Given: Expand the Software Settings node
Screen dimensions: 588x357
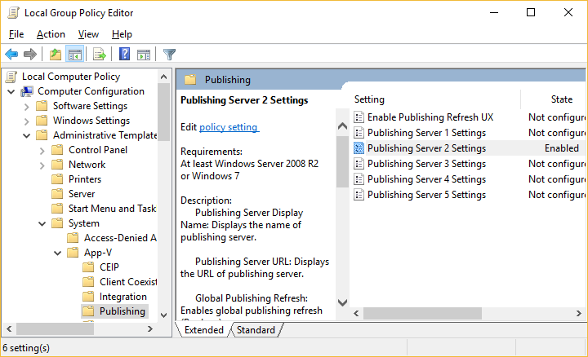Looking at the screenshot, I should pos(27,106).
